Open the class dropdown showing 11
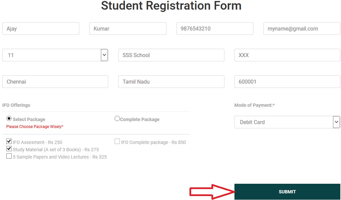This screenshot has width=341, height=200. pos(55,55)
